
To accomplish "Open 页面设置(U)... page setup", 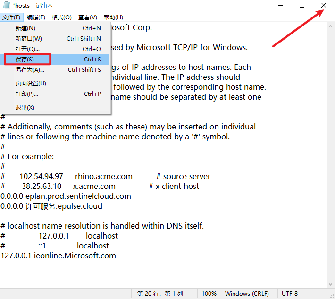I will 33,84.
